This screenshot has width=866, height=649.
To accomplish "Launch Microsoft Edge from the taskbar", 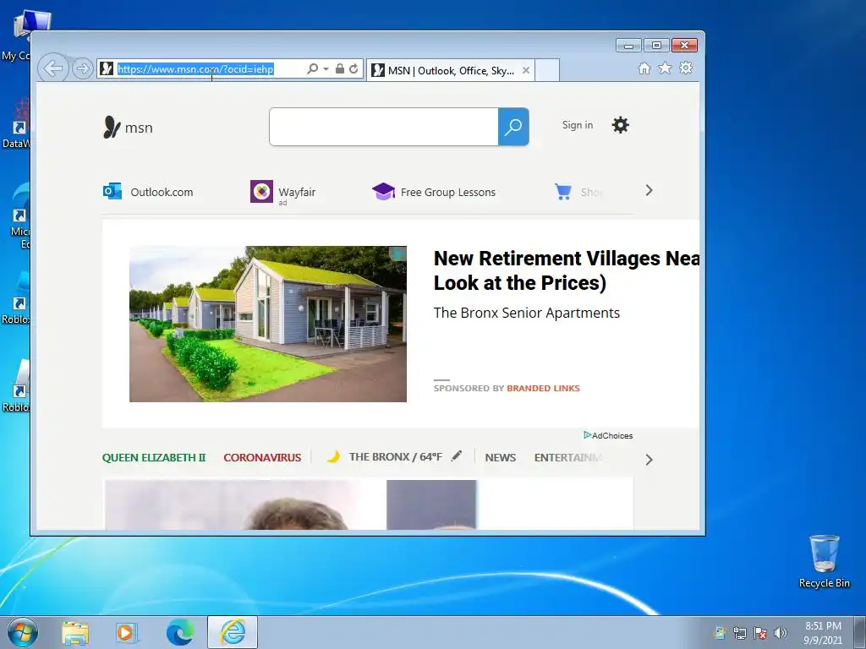I will coord(180,632).
